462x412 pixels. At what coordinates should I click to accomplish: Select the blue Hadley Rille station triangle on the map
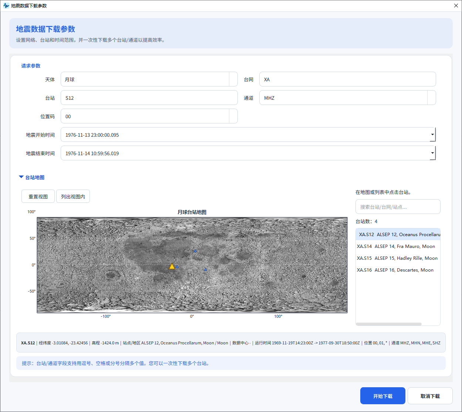[195, 251]
